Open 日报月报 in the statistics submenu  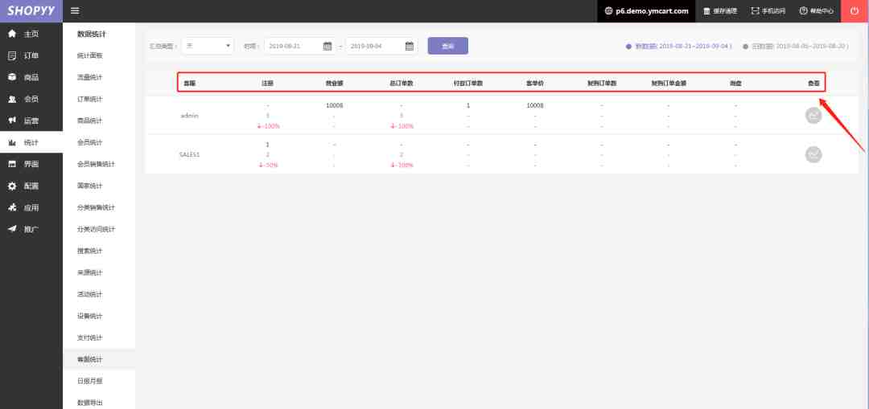pos(90,382)
